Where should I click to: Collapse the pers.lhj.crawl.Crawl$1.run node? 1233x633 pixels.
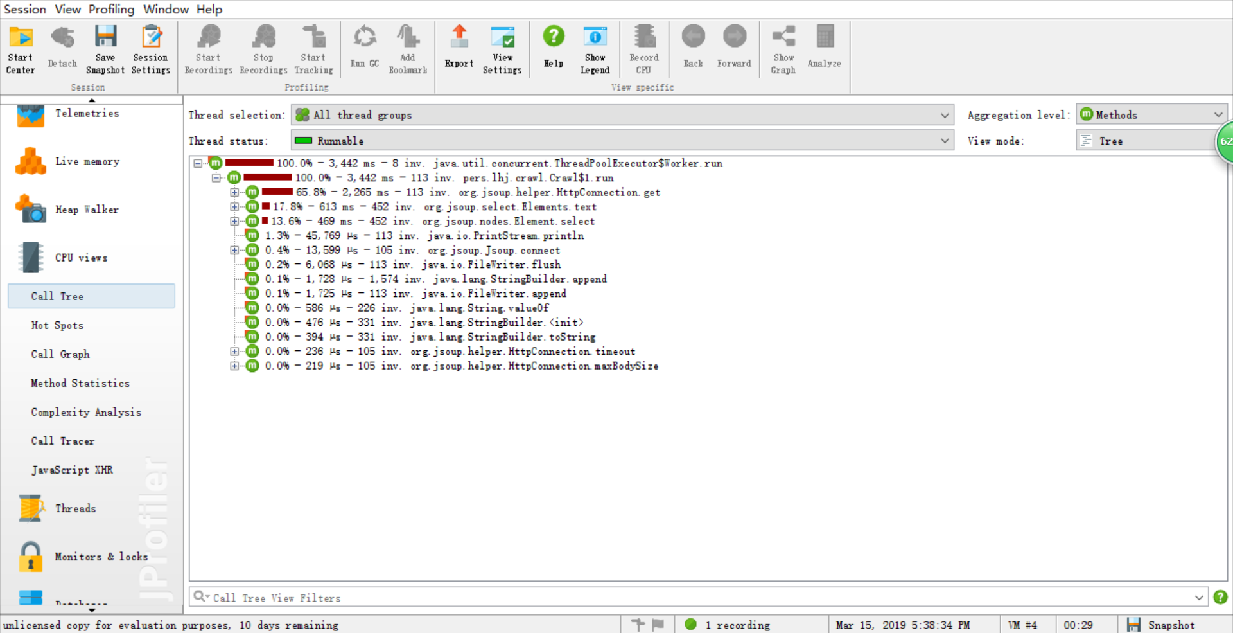[216, 178]
